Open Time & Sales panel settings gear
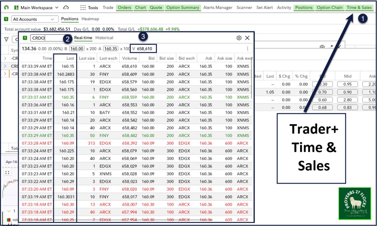The height and width of the screenshot is (226, 377). click(239, 38)
